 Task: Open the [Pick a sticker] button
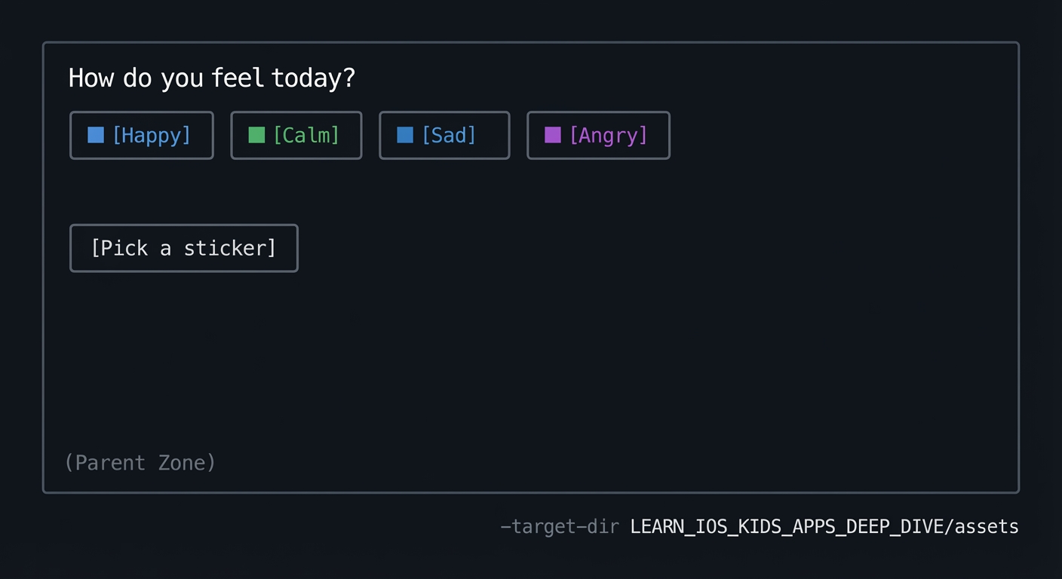coord(184,248)
